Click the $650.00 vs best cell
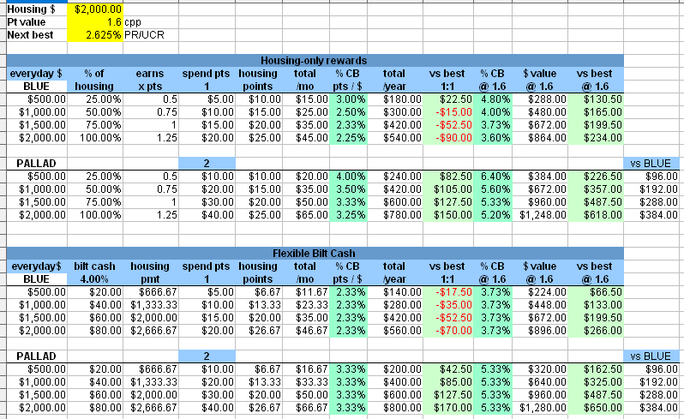 (x=598, y=406)
